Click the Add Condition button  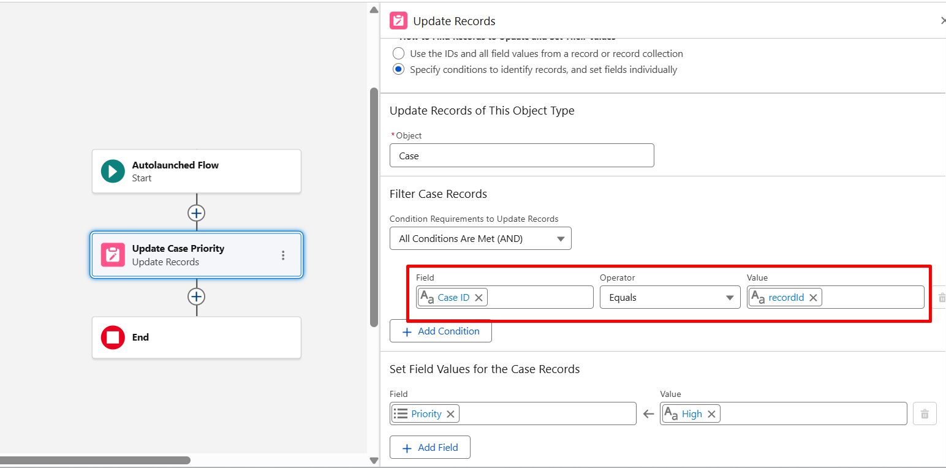[x=441, y=331]
